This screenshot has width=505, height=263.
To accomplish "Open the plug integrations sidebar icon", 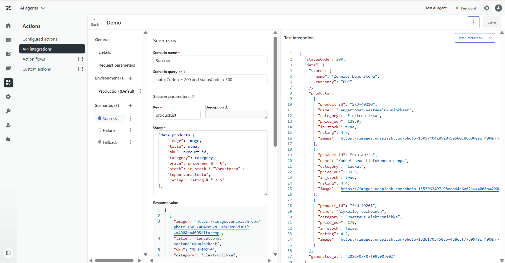I will coord(8,139).
